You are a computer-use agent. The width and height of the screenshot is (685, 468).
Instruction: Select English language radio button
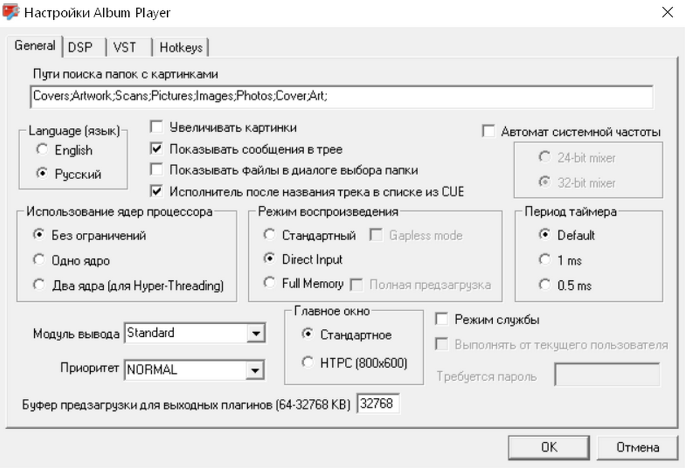65,151
